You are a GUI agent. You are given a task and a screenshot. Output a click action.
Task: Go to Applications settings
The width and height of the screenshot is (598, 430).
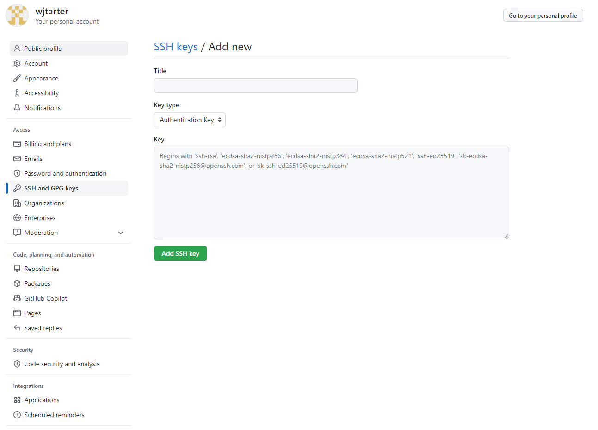pyautogui.click(x=69, y=400)
